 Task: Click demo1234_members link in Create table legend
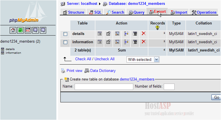(x=137, y=79)
